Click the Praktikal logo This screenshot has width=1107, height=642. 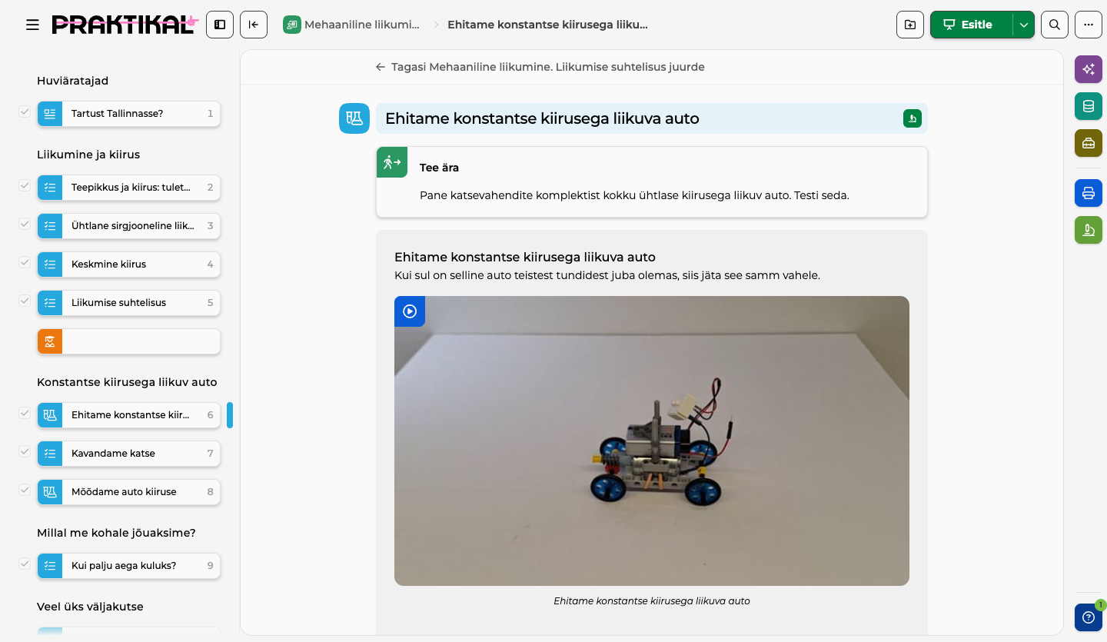coord(125,25)
